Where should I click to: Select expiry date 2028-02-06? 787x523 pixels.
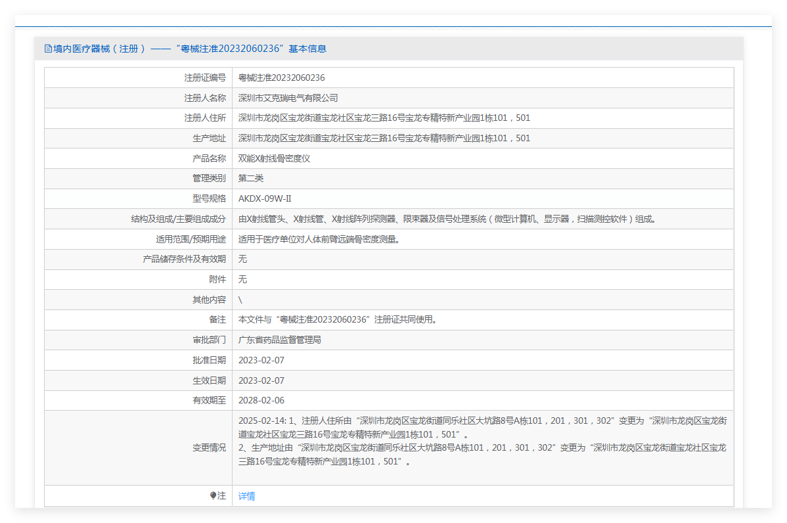(261, 400)
